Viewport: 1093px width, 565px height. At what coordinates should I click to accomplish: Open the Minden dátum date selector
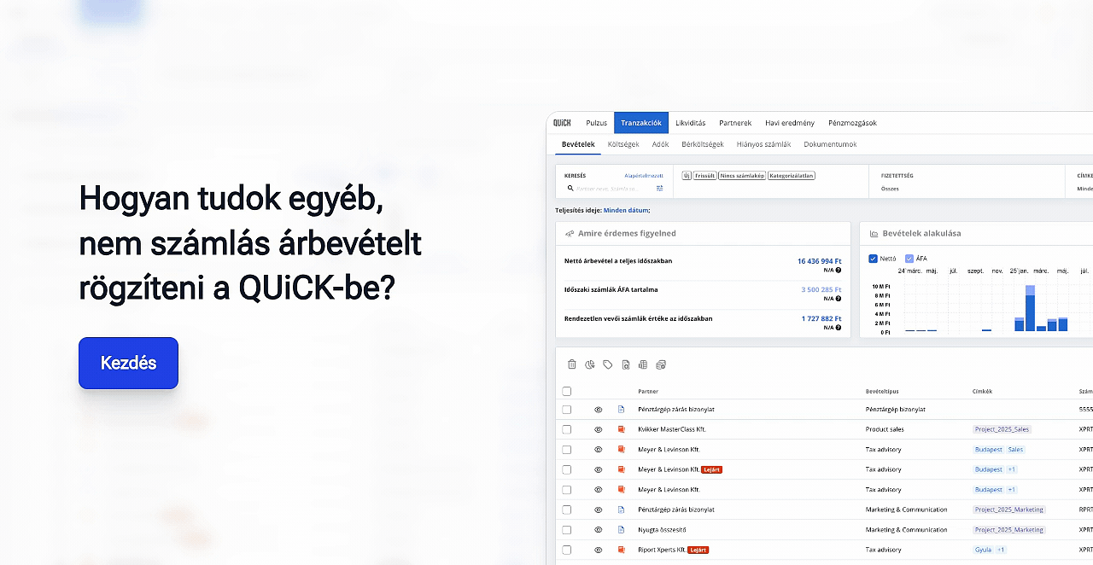(x=626, y=210)
